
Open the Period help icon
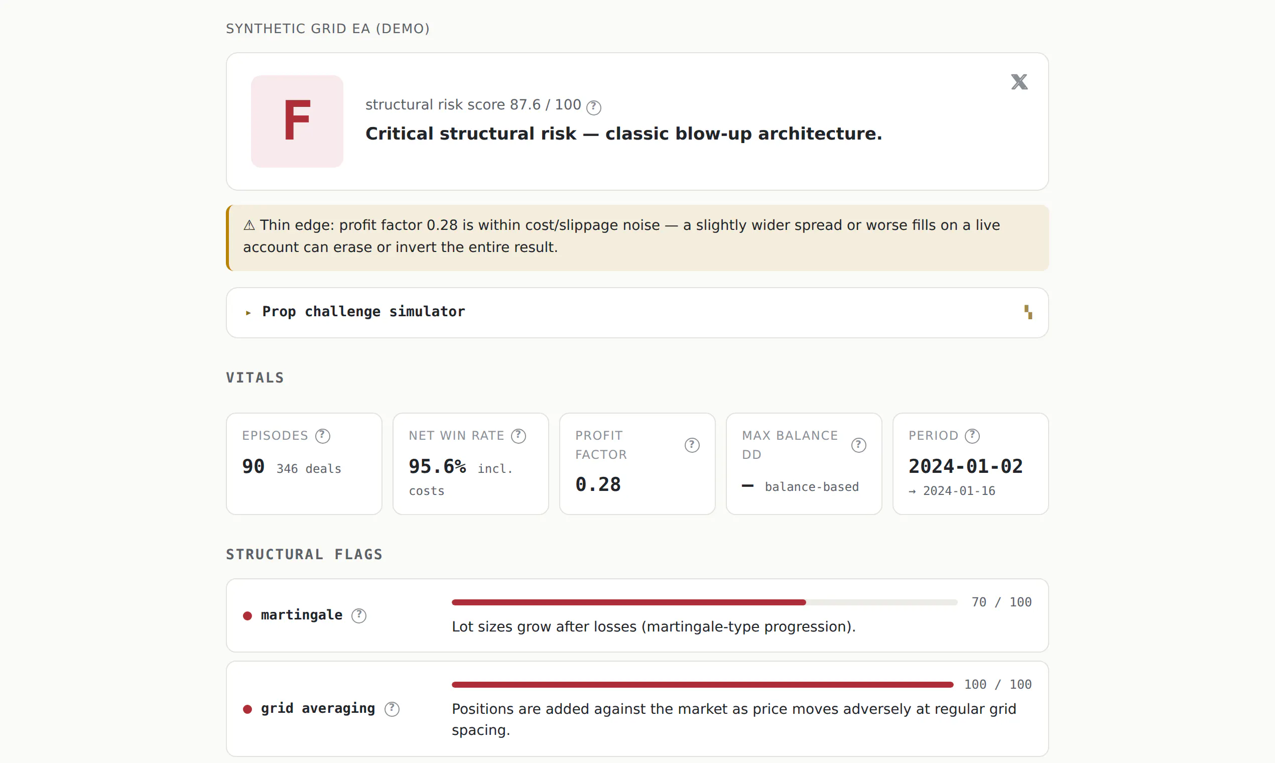click(972, 436)
